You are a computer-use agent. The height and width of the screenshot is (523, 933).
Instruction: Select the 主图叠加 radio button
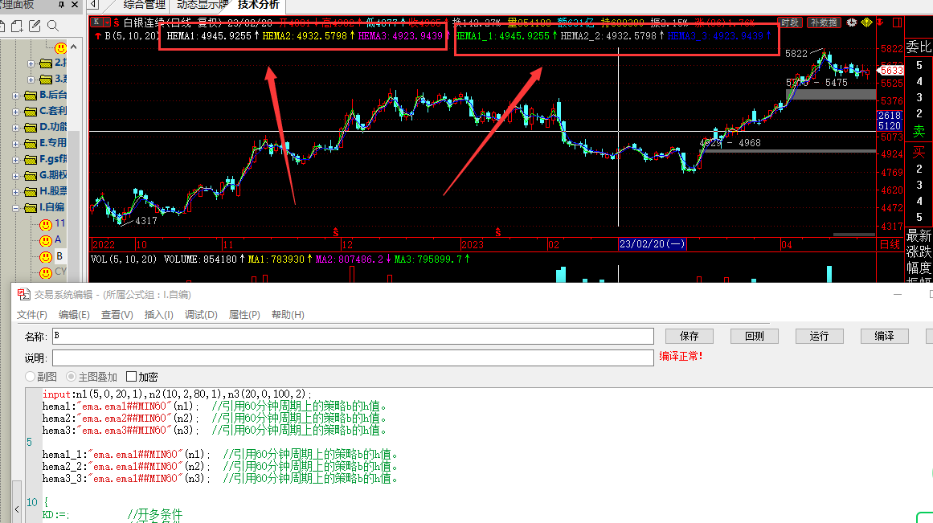(x=72, y=377)
